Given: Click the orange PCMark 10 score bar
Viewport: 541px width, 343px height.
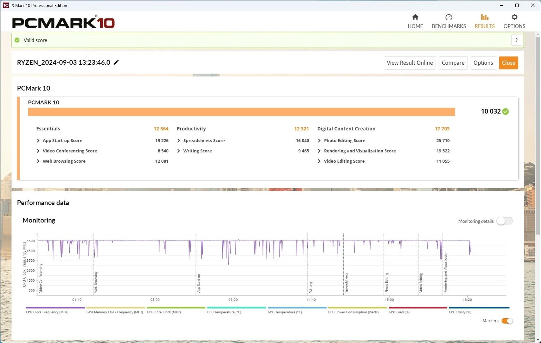Looking at the screenshot, I should coord(241,112).
